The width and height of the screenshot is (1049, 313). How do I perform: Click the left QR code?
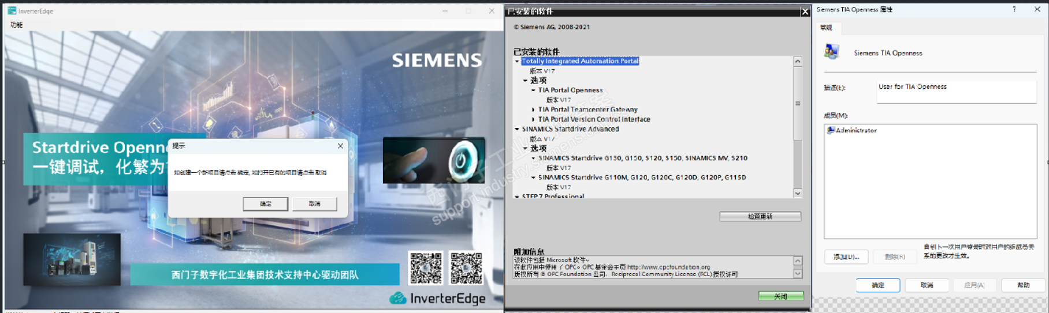[x=426, y=267]
